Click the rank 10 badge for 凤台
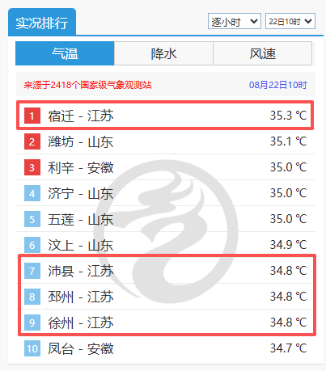Screen dimensions: 326x371 tap(32, 348)
